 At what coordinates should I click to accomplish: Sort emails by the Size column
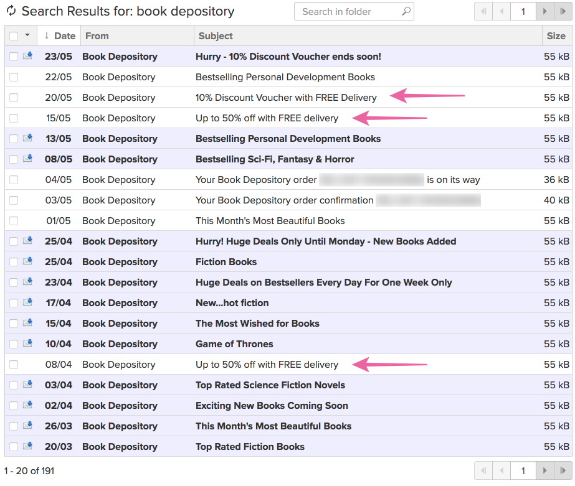tap(556, 36)
